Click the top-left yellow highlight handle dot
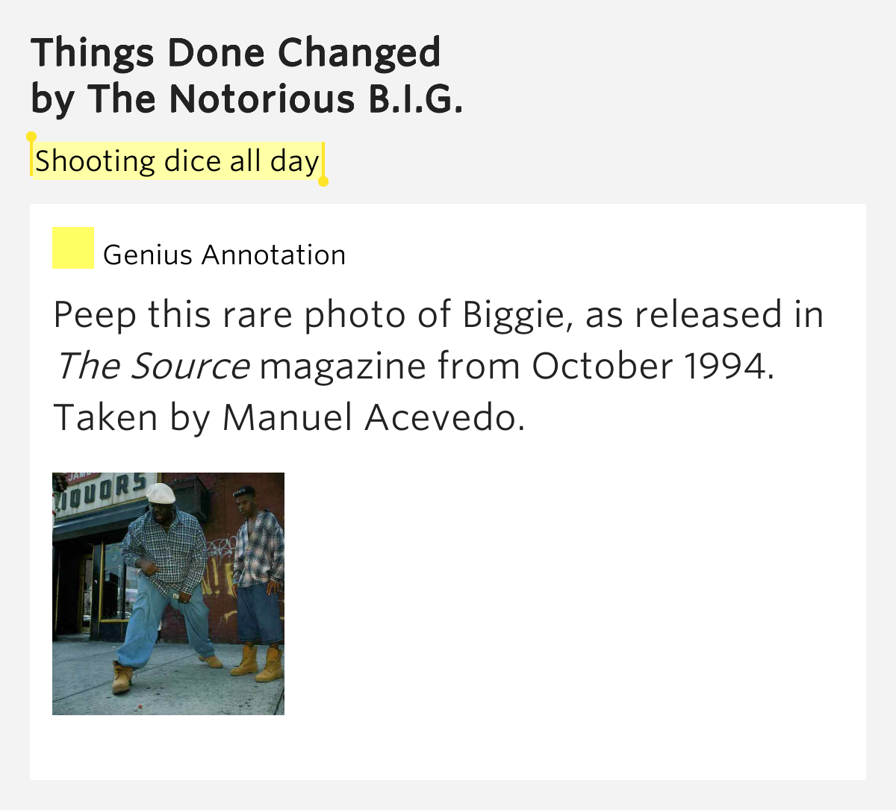896x810 pixels. point(31,137)
